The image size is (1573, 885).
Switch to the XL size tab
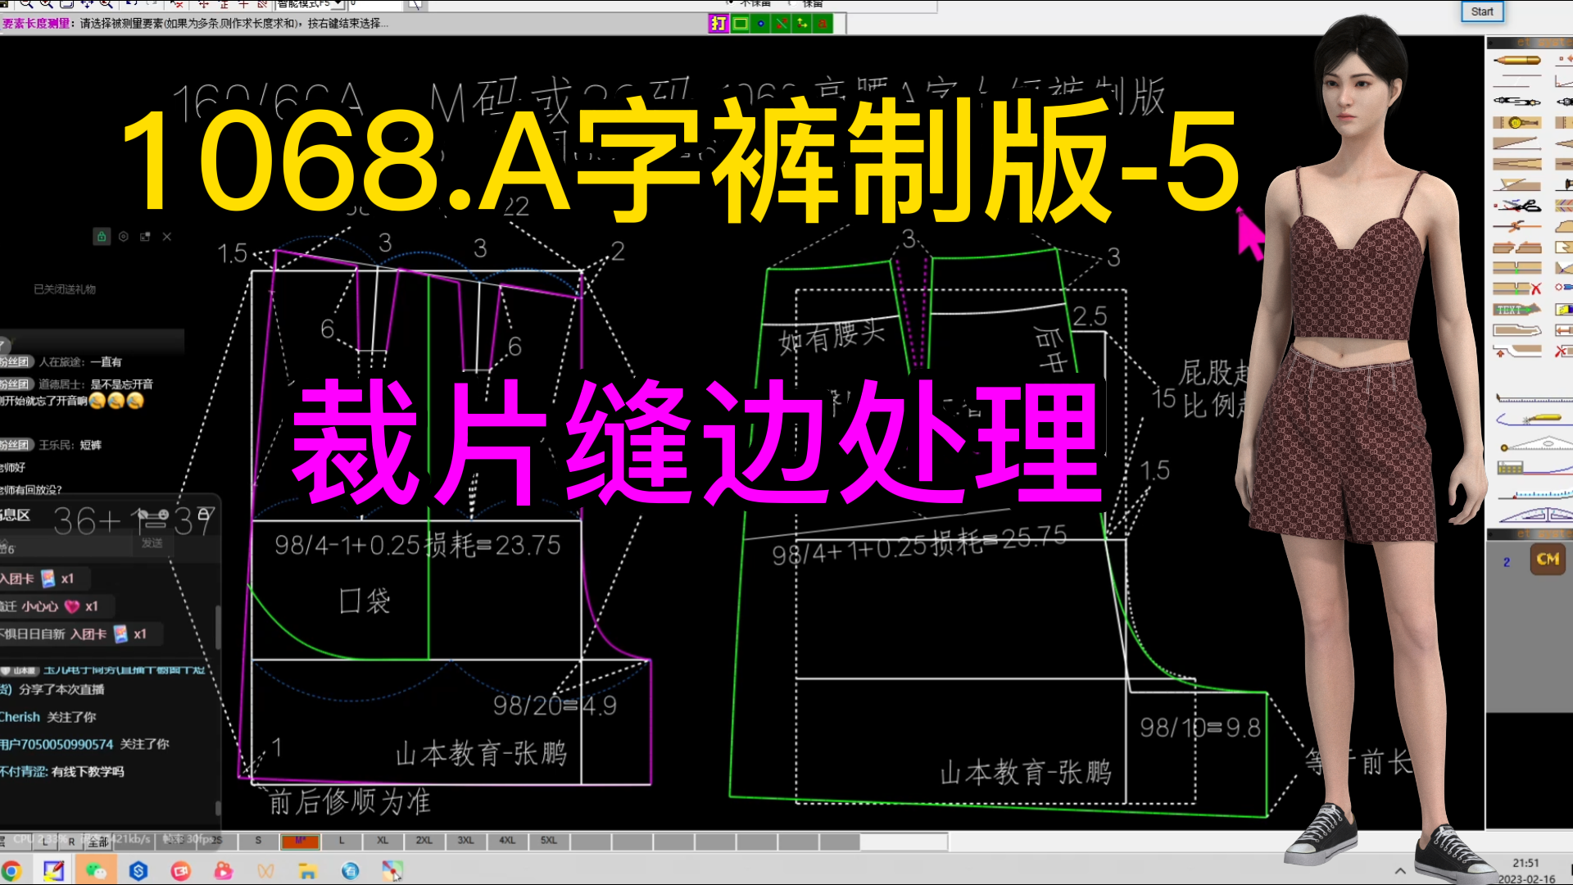tap(381, 841)
